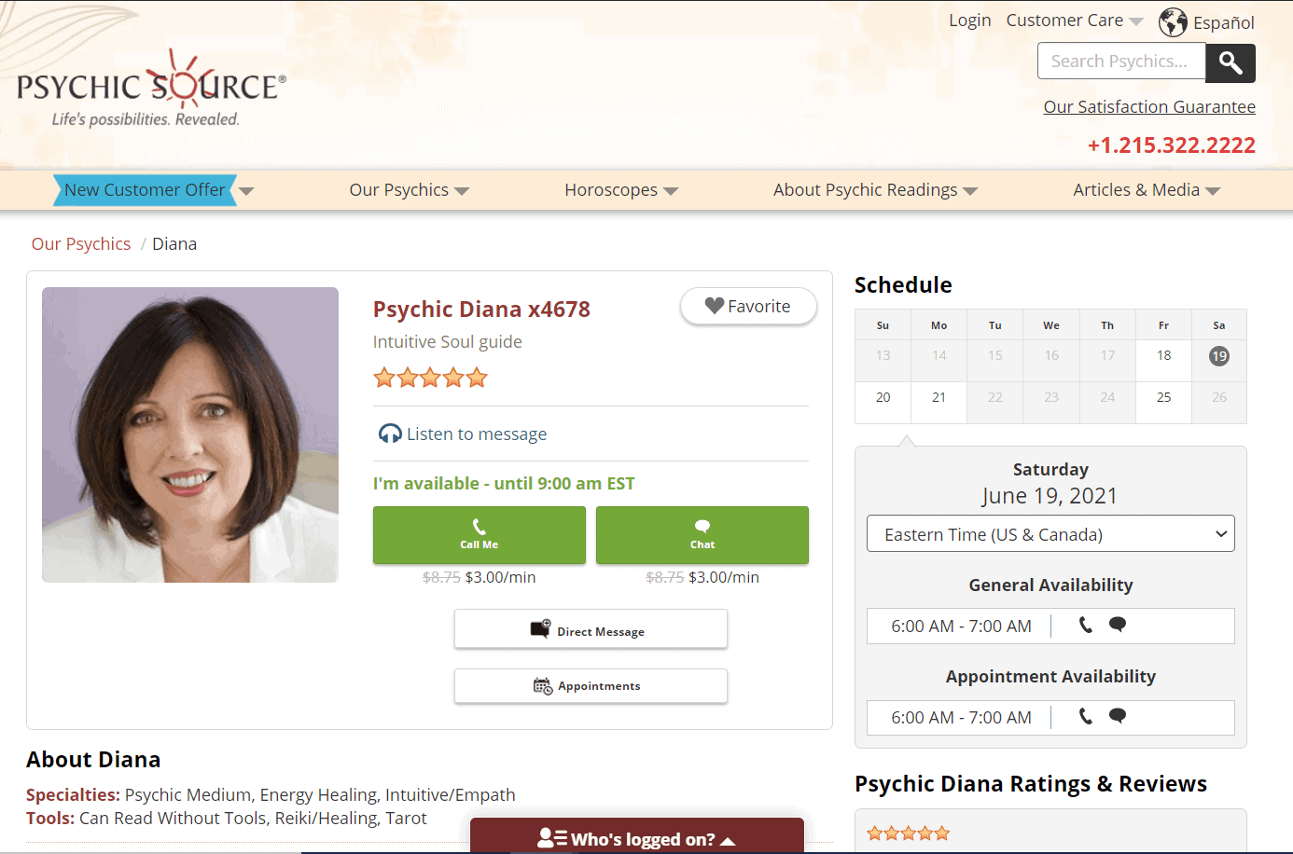Open Our Satisfaction Guarantee link
The image size is (1293, 854).
tap(1149, 107)
